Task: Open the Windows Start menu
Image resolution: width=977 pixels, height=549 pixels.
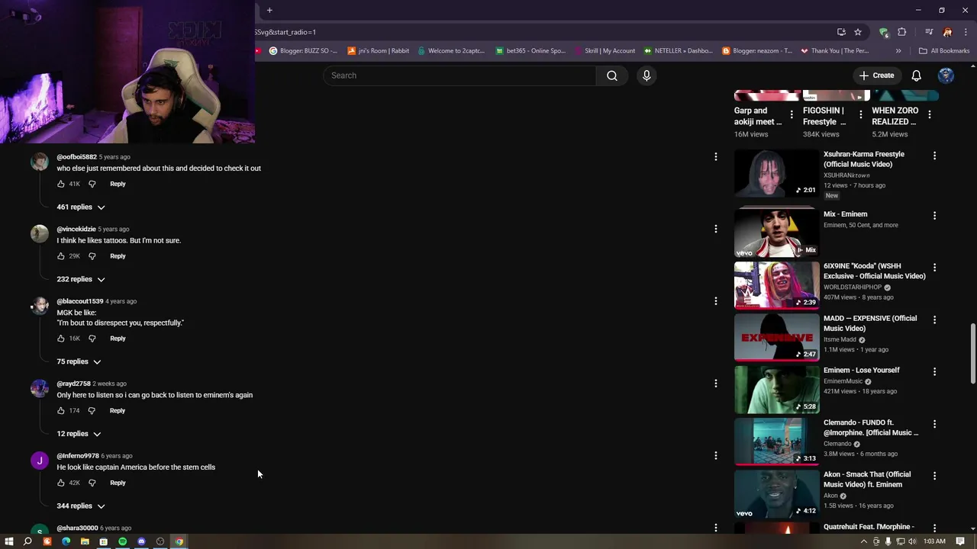Action: (x=9, y=541)
